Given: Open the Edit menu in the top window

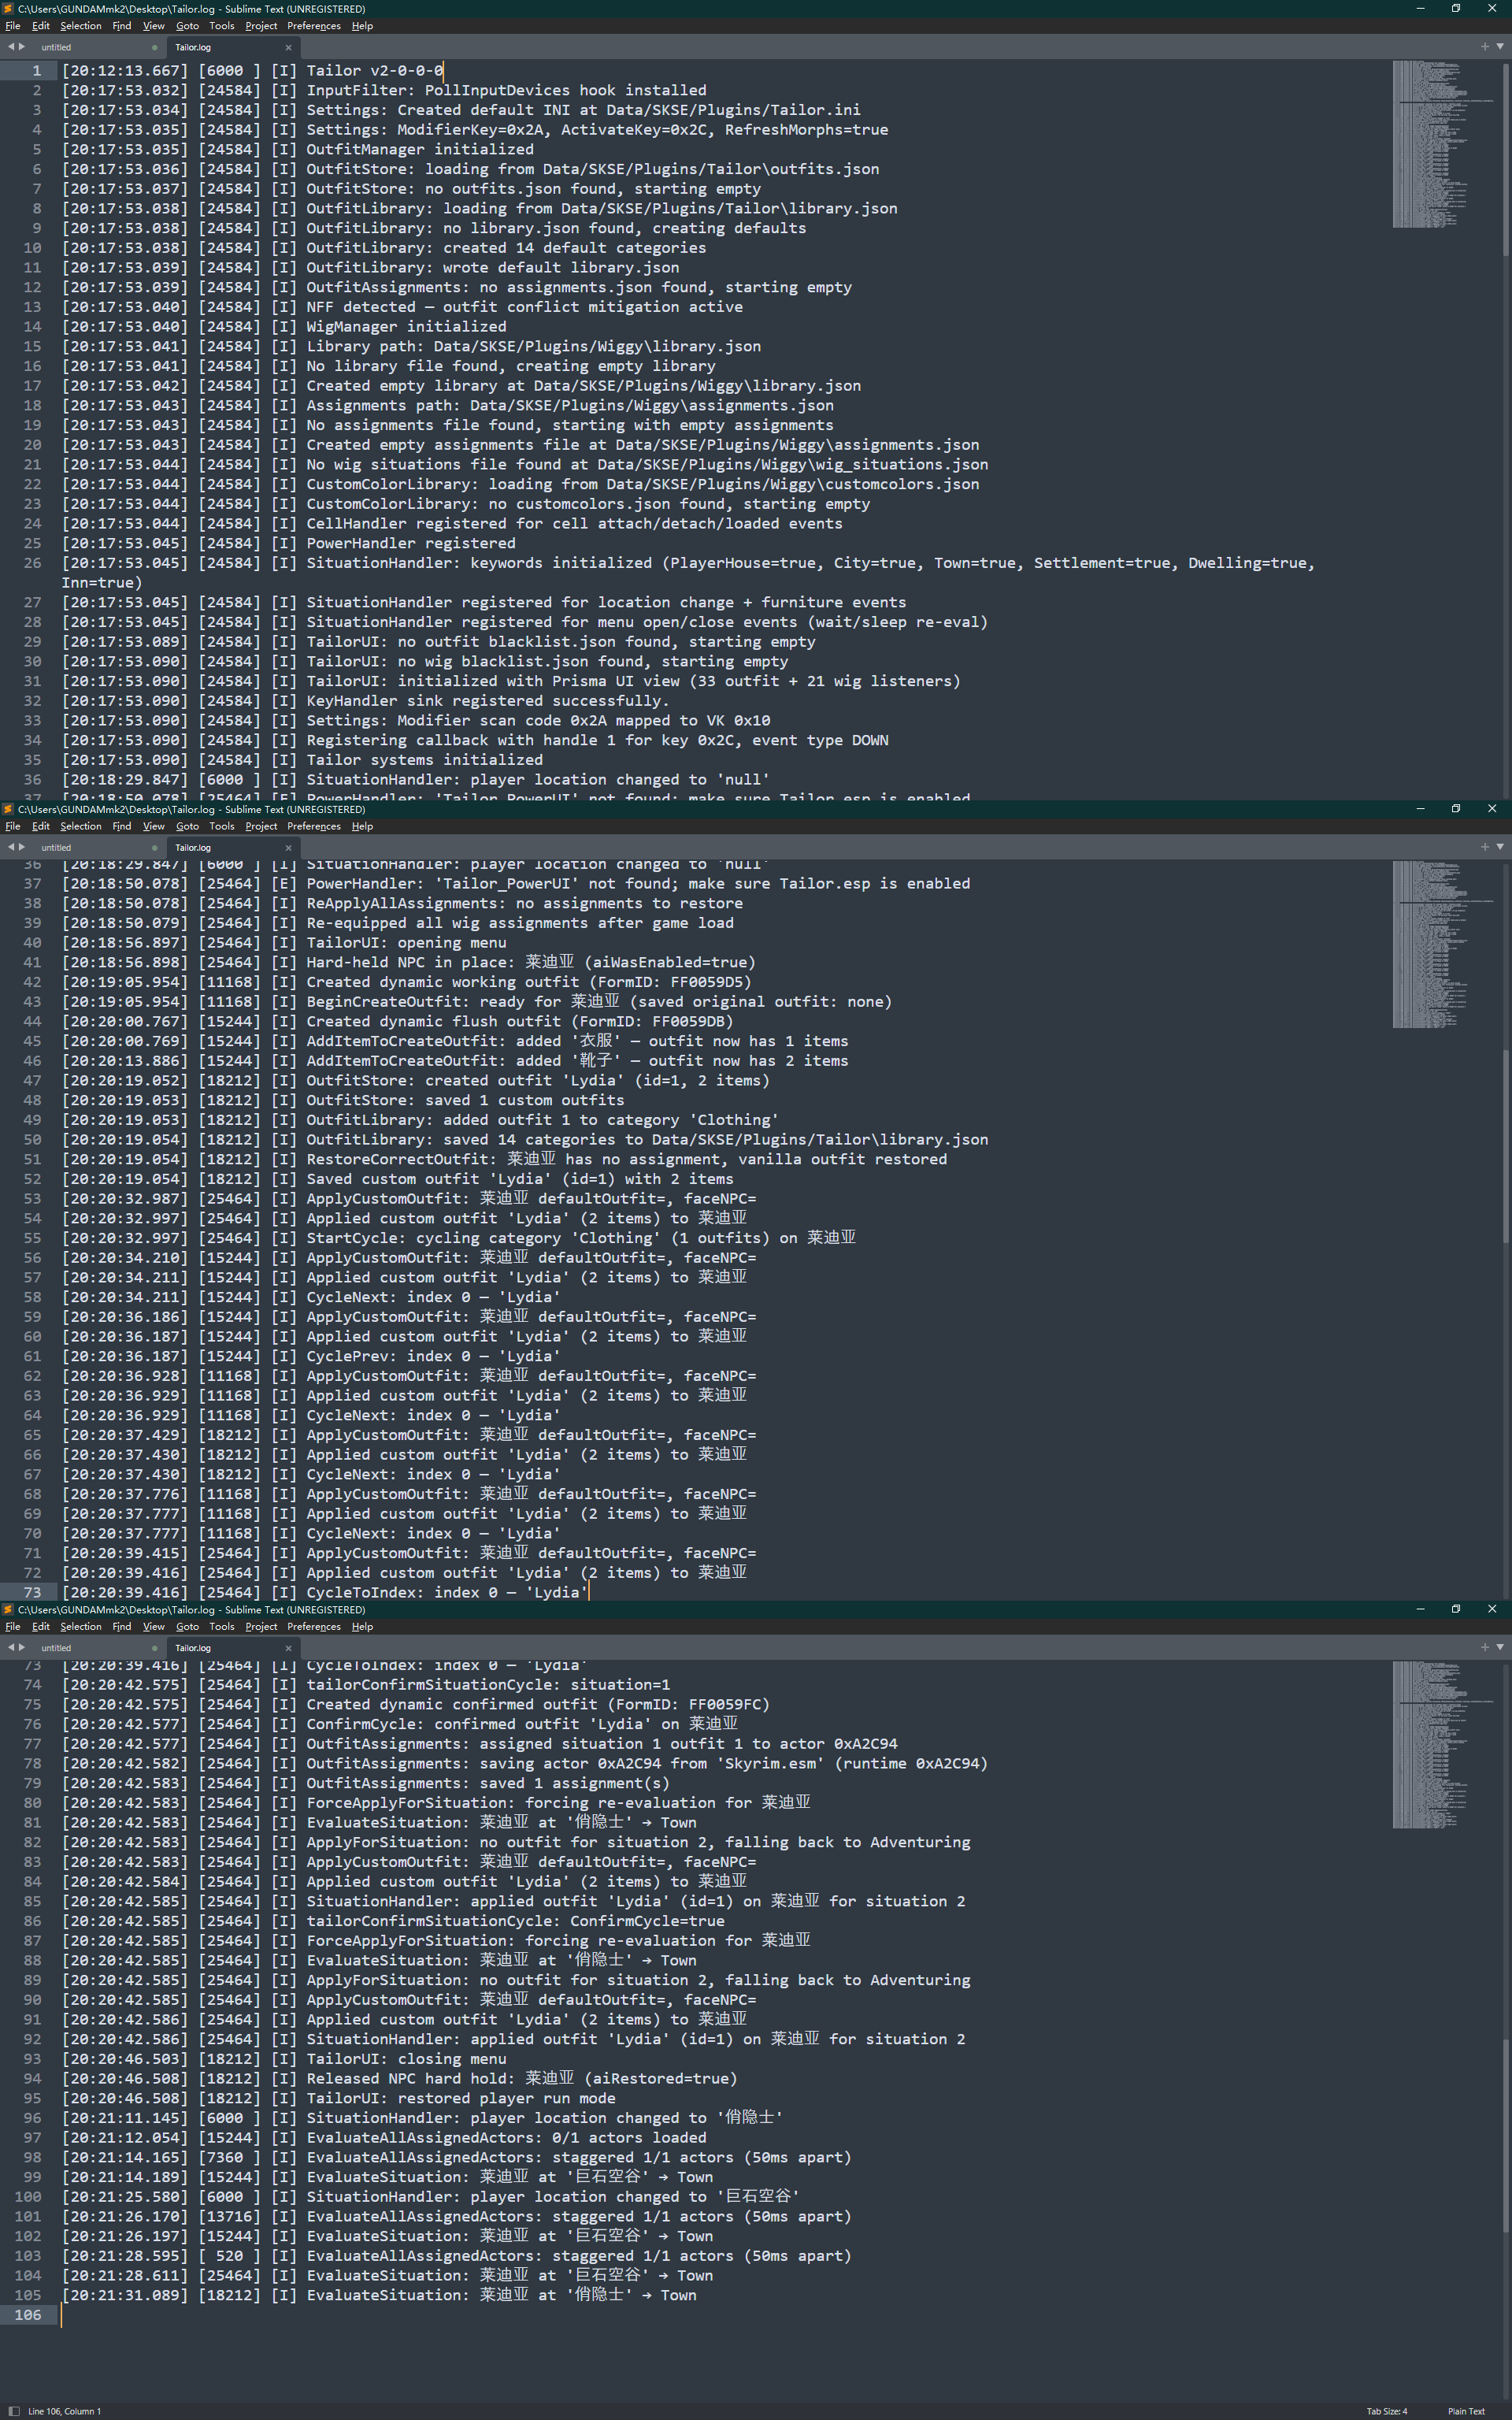Looking at the screenshot, I should point(41,26).
